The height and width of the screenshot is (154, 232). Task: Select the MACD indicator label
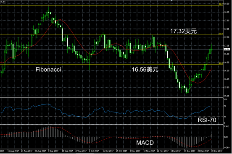[145, 143]
